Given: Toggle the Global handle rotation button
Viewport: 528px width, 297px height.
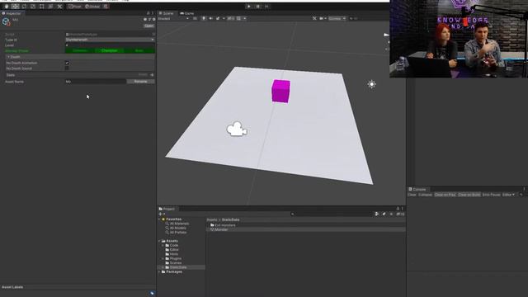Looking at the screenshot, I should pyautogui.click(x=92, y=7).
